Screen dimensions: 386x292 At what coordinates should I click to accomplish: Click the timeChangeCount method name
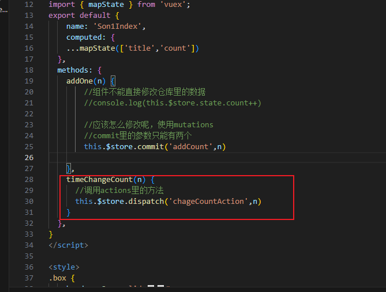[99, 180]
